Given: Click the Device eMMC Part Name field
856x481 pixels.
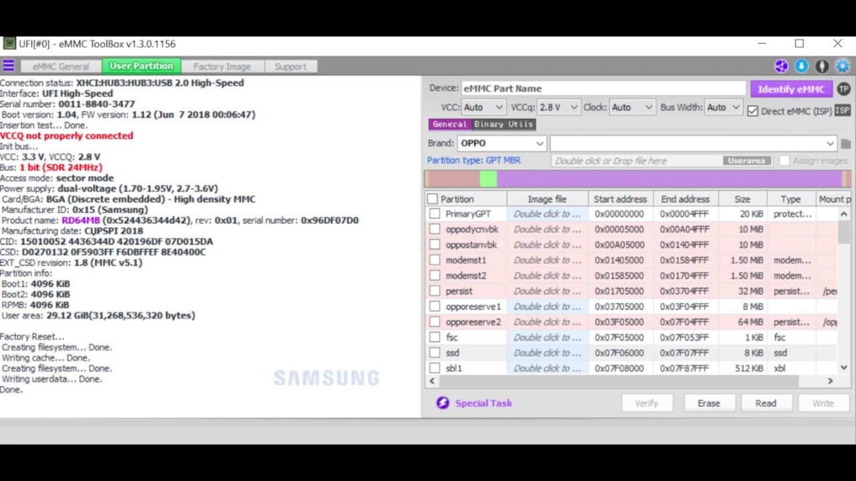Looking at the screenshot, I should 603,88.
